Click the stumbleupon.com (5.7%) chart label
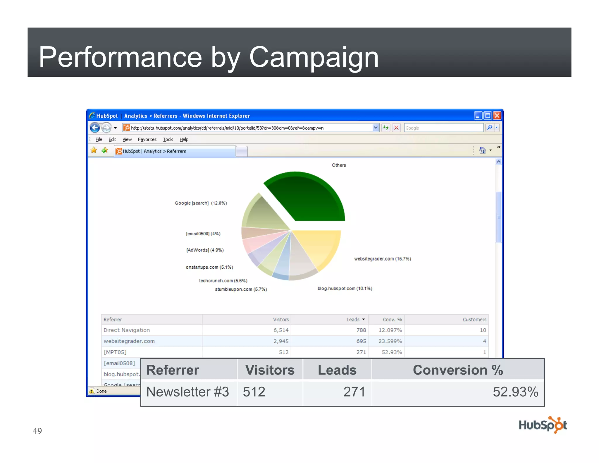Viewport: 599px width, 463px height. point(241,289)
